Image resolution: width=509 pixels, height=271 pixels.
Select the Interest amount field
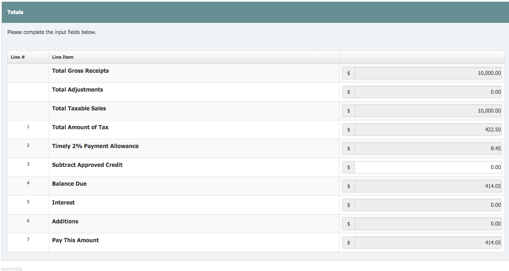point(428,205)
